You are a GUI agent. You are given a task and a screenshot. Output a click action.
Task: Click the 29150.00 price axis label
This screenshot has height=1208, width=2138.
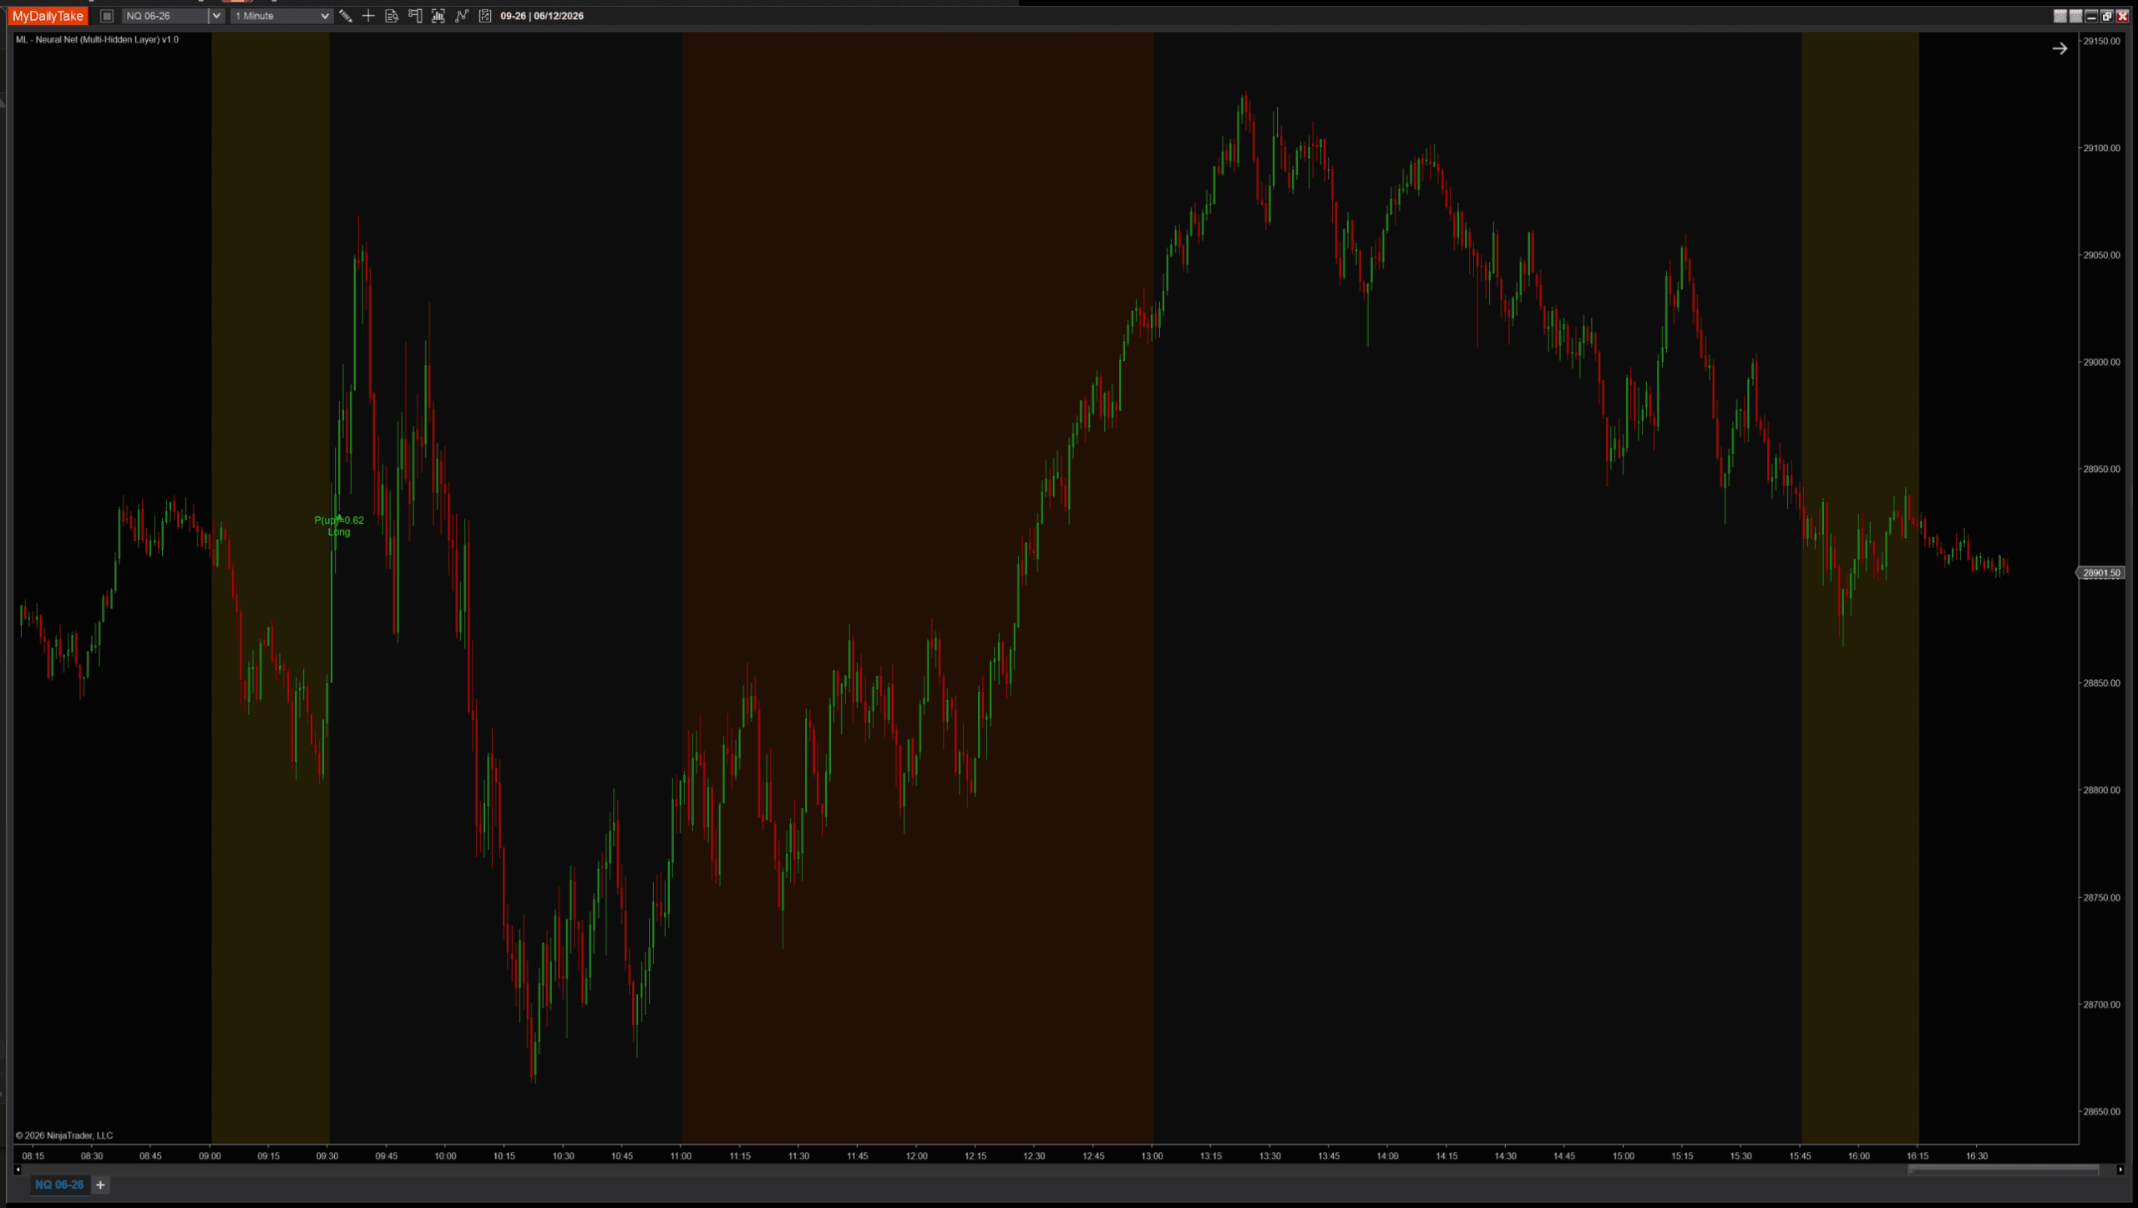tap(2101, 41)
